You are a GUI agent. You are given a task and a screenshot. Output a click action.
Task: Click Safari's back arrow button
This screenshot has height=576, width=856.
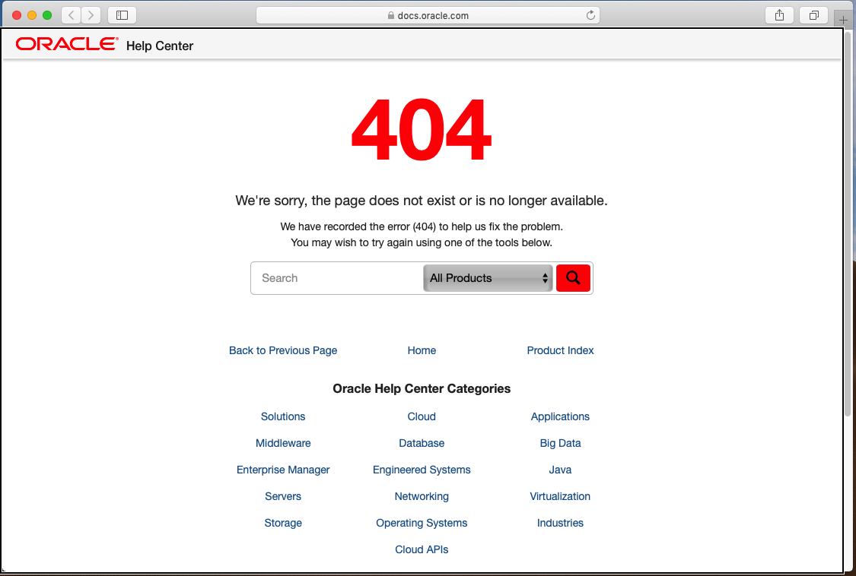[x=71, y=15]
